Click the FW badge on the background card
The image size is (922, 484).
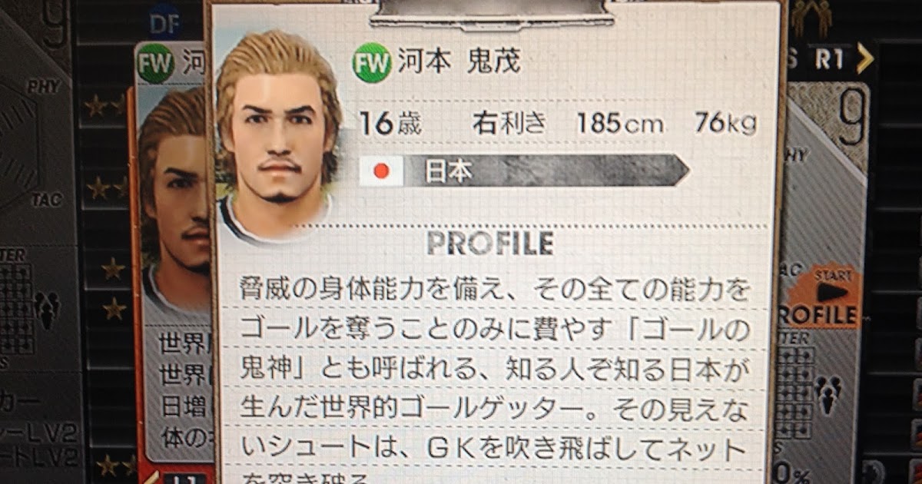pyautogui.click(x=154, y=66)
